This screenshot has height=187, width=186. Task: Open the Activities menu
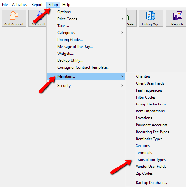[x=20, y=5]
